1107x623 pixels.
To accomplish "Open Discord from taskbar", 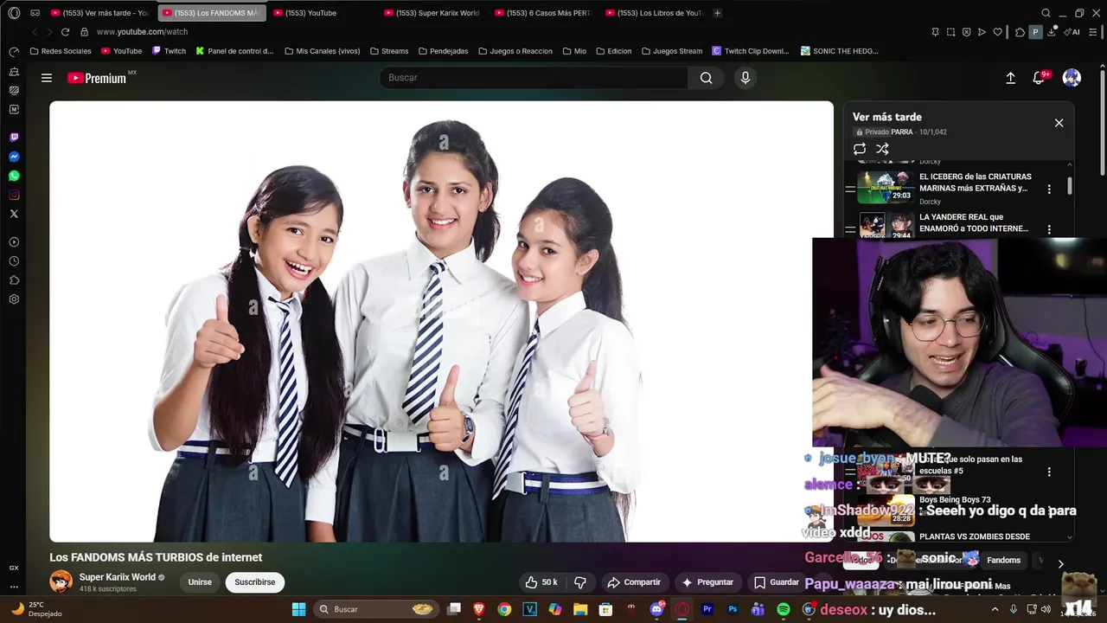I will 656,609.
